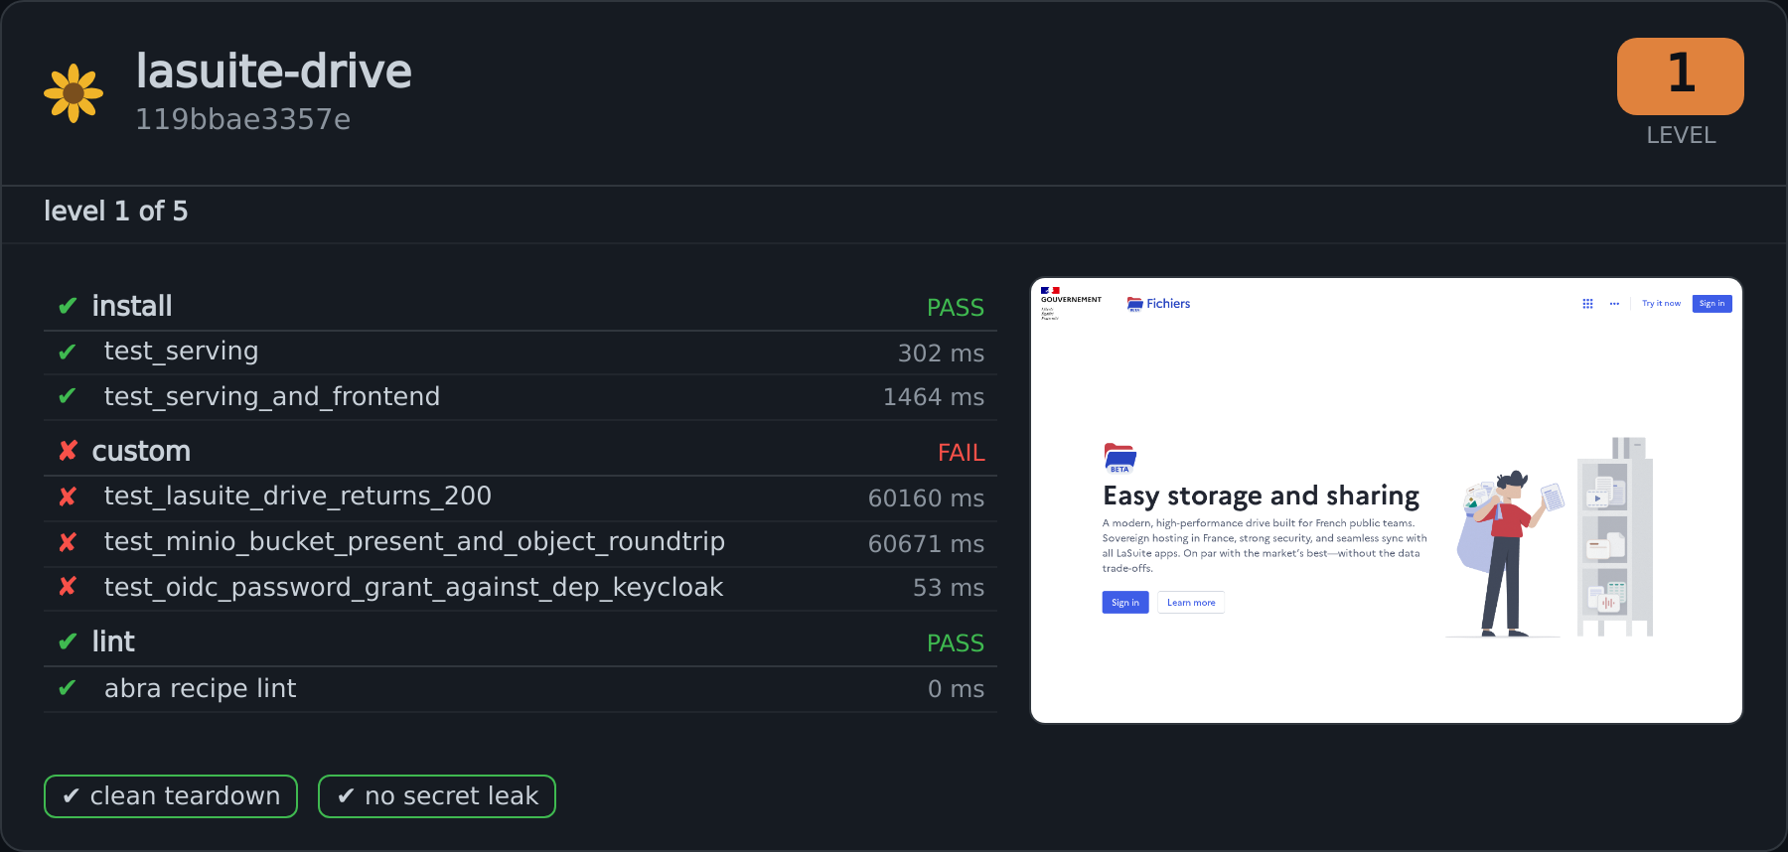Select the test_serving_and_frontend row
The height and width of the screenshot is (852, 1788).
tap(521, 397)
